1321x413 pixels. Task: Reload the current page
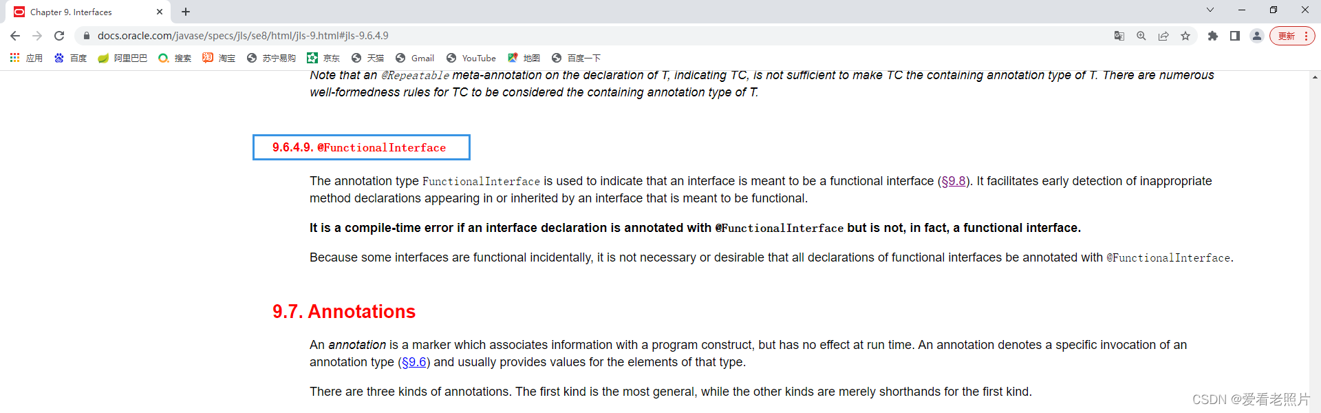click(x=59, y=36)
